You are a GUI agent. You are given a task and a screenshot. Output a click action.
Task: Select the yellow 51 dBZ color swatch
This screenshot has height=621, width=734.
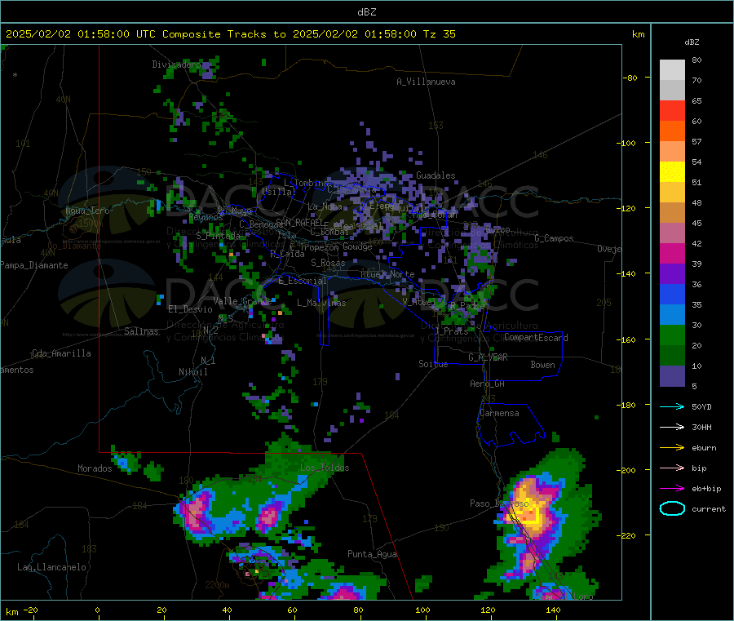click(672, 172)
